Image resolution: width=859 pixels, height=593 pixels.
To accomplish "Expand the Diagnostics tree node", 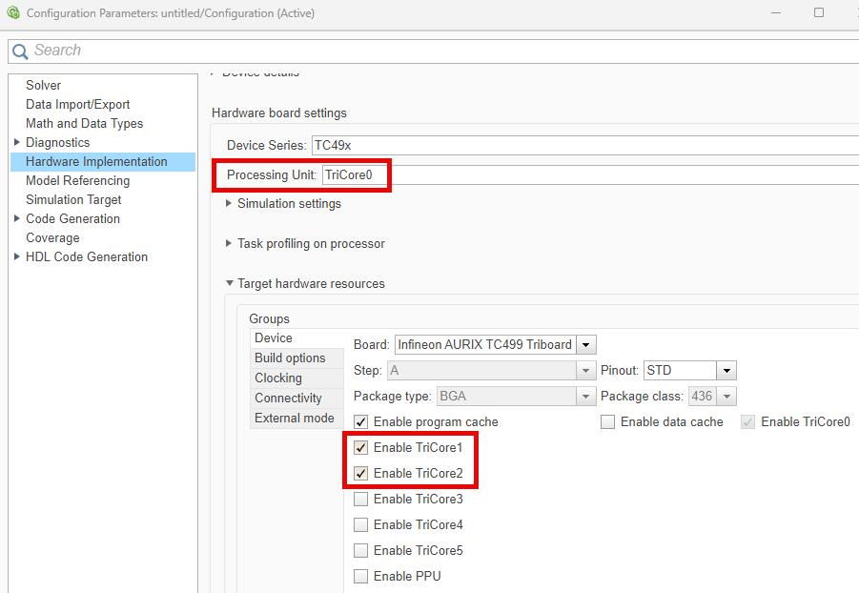I will coord(17,142).
